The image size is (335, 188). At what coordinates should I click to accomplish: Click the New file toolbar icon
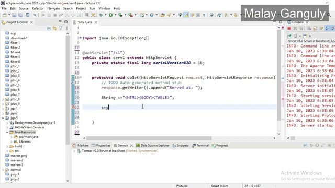coord(4,15)
